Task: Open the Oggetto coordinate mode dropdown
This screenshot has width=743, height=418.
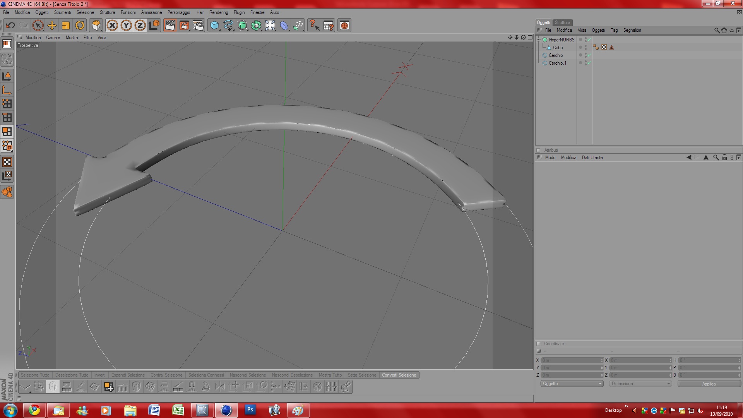Action: pos(572,384)
